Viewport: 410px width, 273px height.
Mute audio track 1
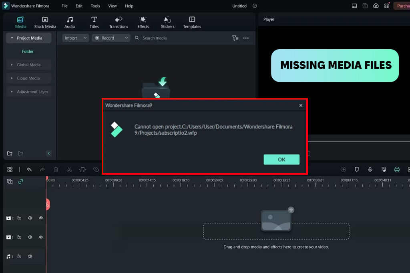[30, 256]
